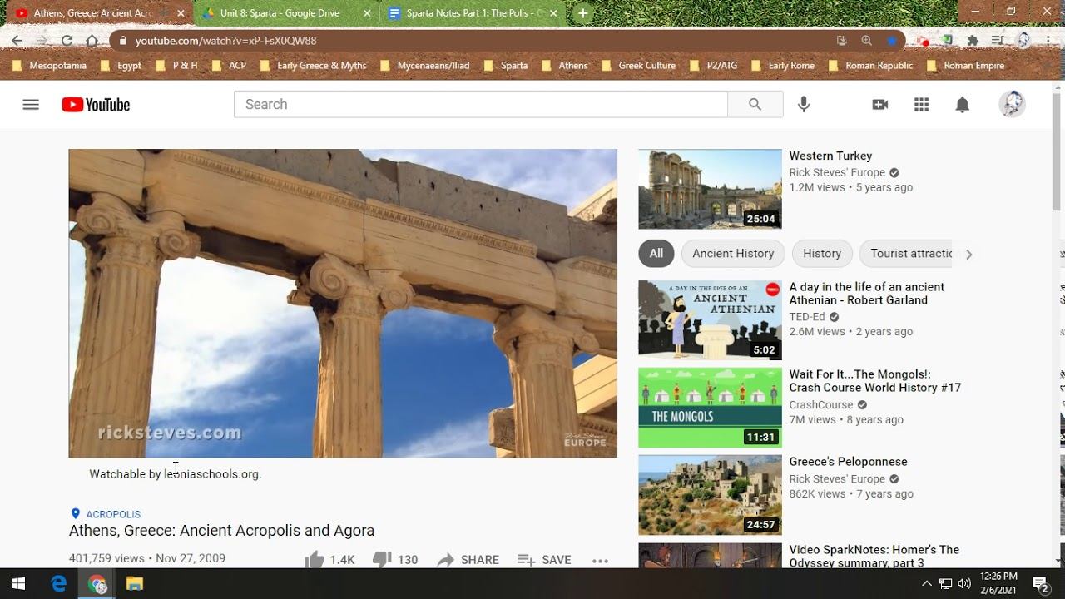Open ancient Athenian TED-Ed video title
1065x599 pixels.
click(x=867, y=294)
